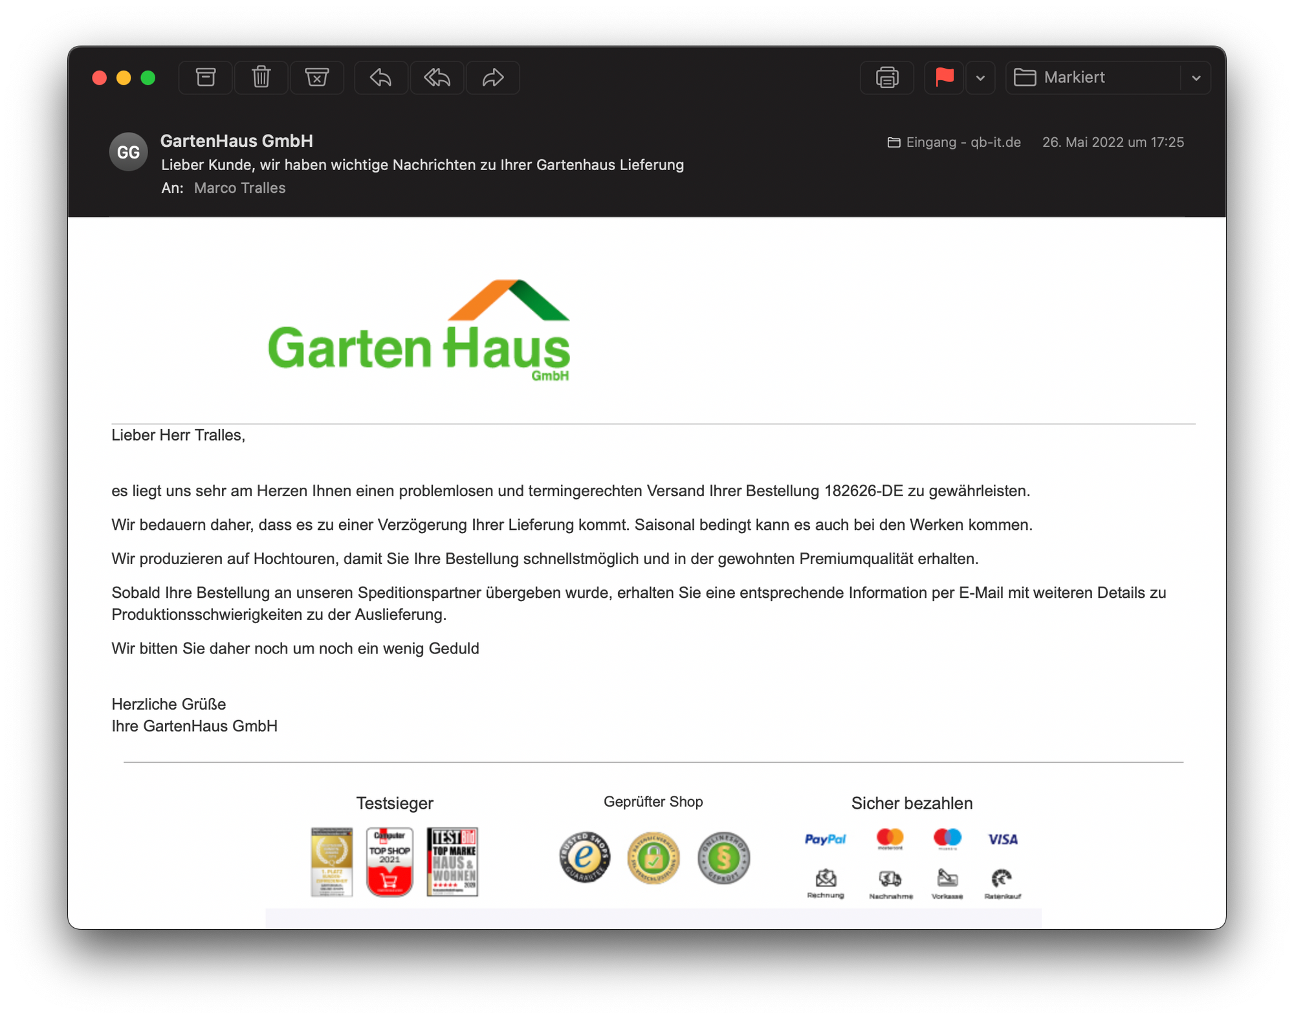Click the Testbild Top Marke Haus & Wohnen badge
The image size is (1294, 1019).
tap(452, 861)
